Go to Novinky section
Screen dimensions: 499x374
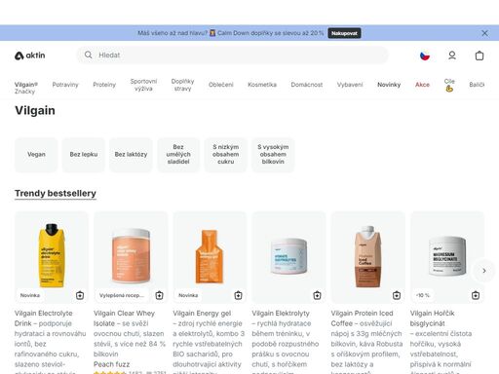point(389,85)
